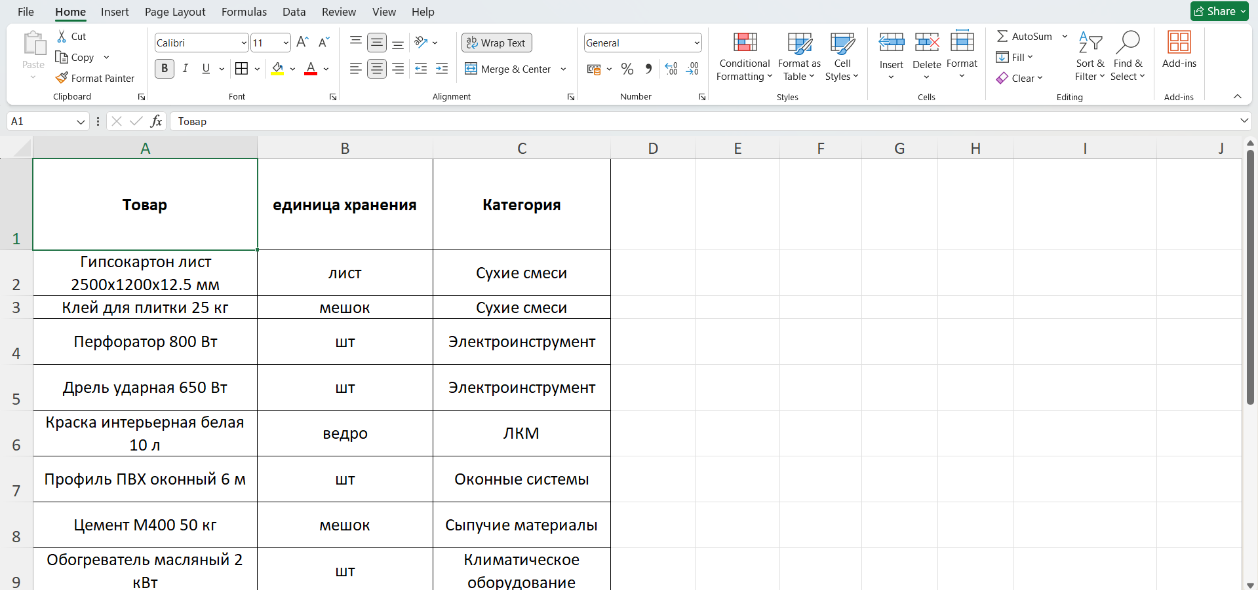Select the cell containing Перфоратор 800 Вт
The width and height of the screenshot is (1258, 590).
point(145,342)
